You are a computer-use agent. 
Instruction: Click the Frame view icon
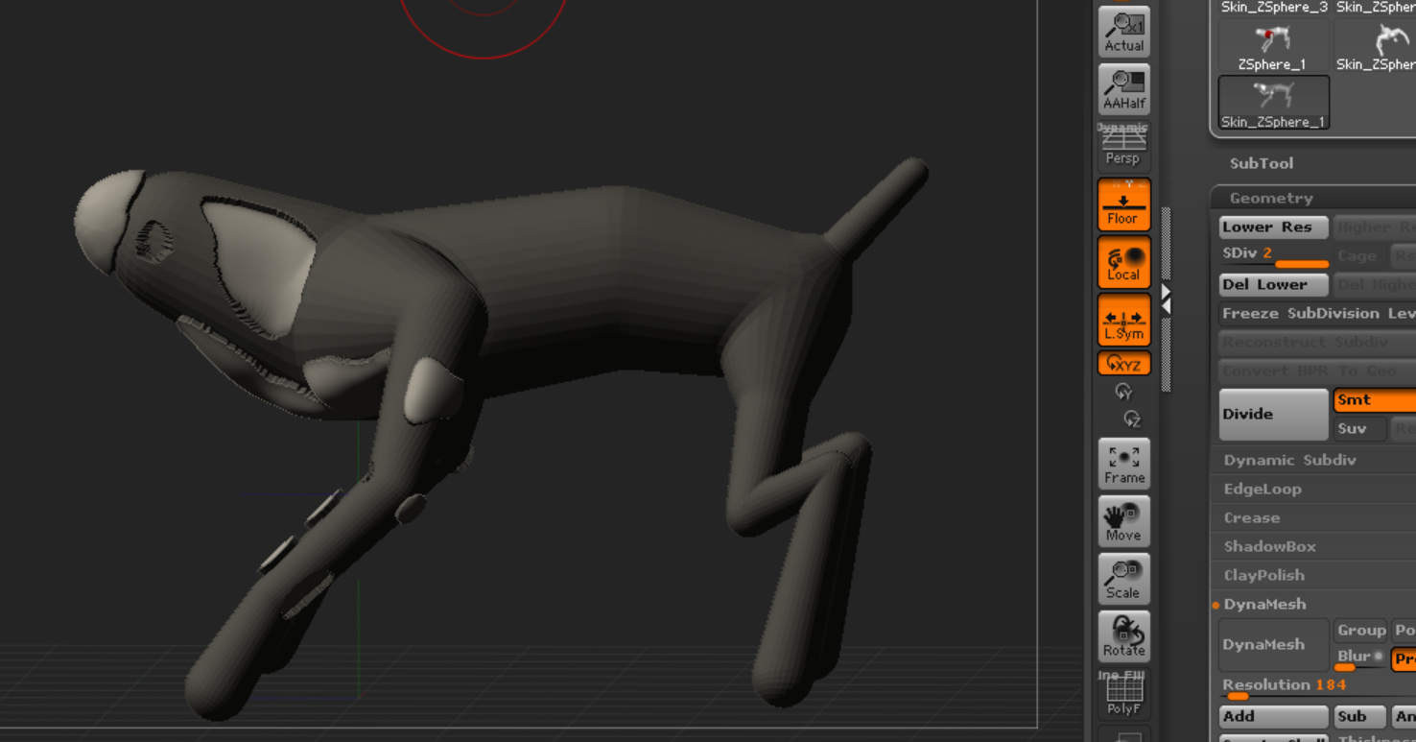[1123, 464]
